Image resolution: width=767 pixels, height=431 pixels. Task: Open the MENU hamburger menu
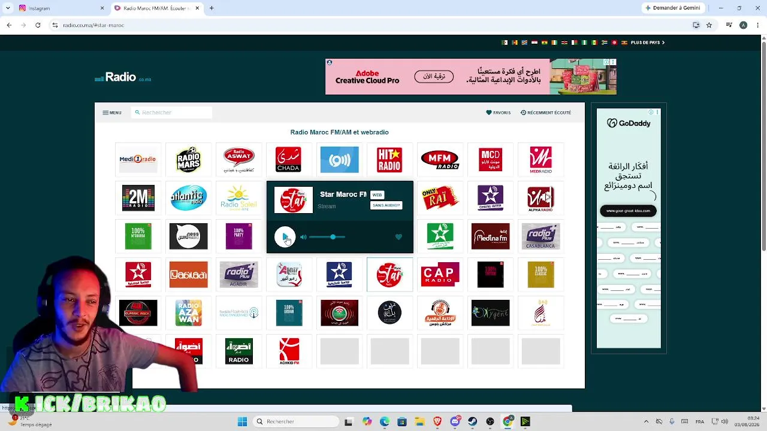(112, 113)
